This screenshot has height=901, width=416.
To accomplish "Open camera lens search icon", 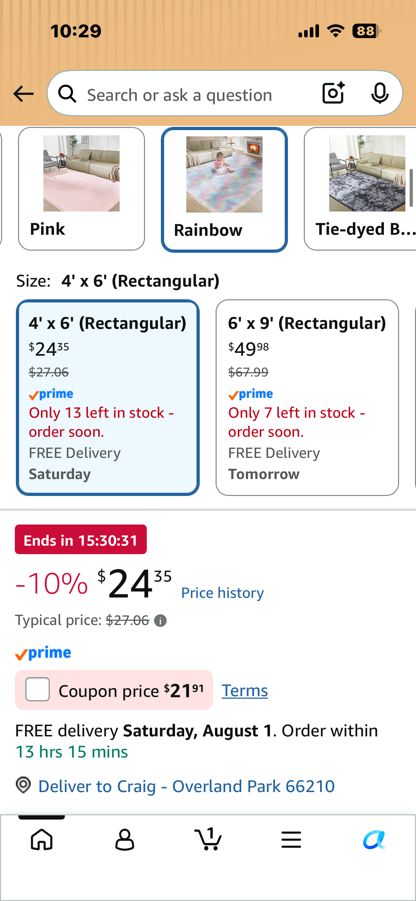I will coord(333,93).
